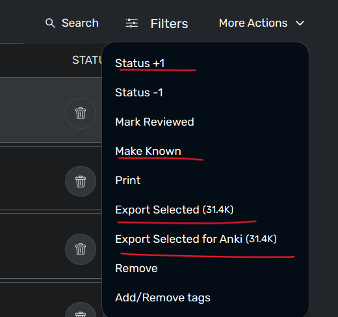This screenshot has width=338, height=317.
Task: Click the Search text button
Action: click(80, 23)
